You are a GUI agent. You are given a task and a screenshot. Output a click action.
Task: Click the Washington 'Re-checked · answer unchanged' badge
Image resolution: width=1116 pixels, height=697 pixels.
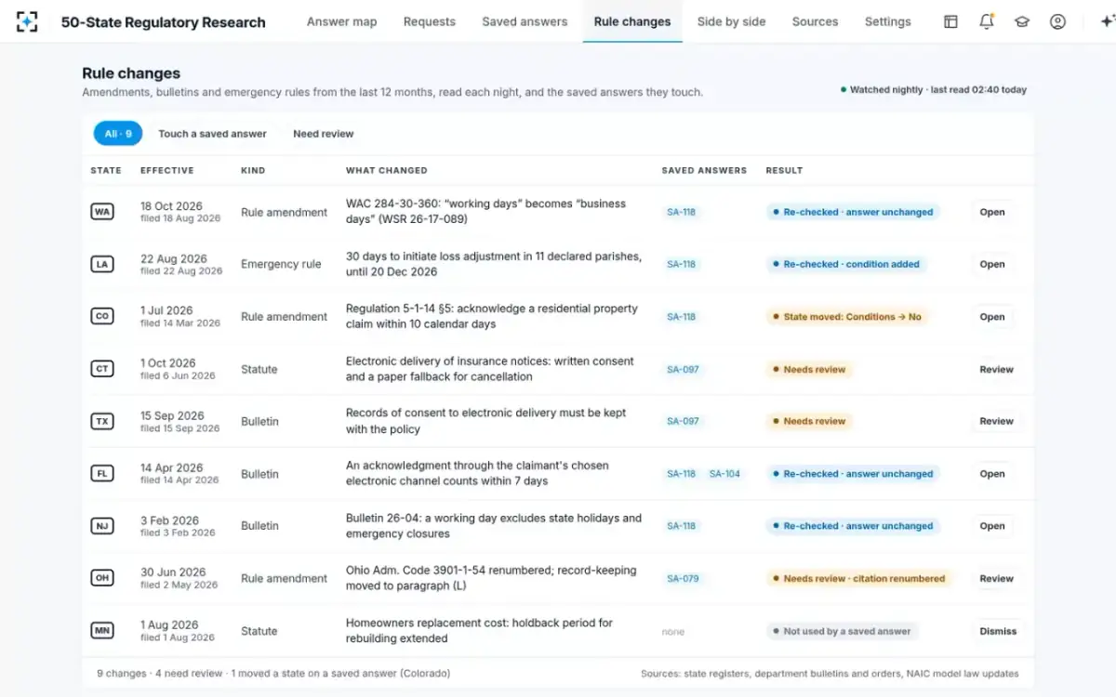pyautogui.click(x=853, y=212)
